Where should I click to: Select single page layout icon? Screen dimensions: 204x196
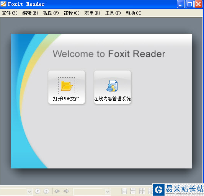[124, 191]
